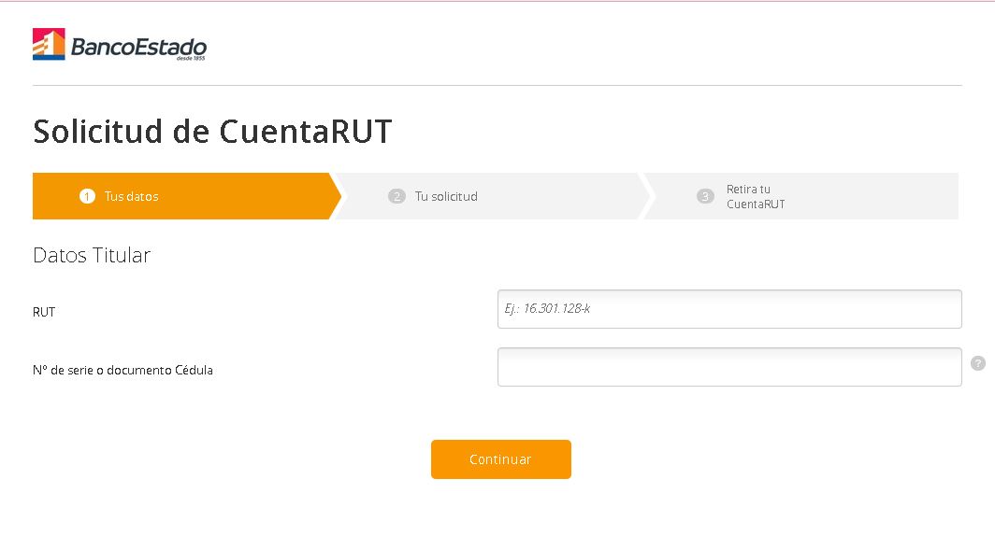Click 'Nº de serie o documento Cédula' label
This screenshot has width=995, height=550.
tap(123, 370)
